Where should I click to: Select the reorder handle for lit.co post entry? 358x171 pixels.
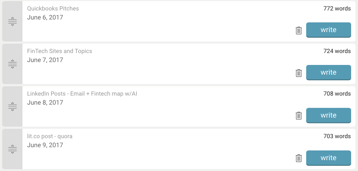[12, 149]
